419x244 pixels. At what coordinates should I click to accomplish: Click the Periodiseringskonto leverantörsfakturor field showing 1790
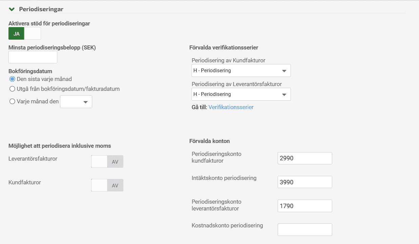[x=305, y=206]
